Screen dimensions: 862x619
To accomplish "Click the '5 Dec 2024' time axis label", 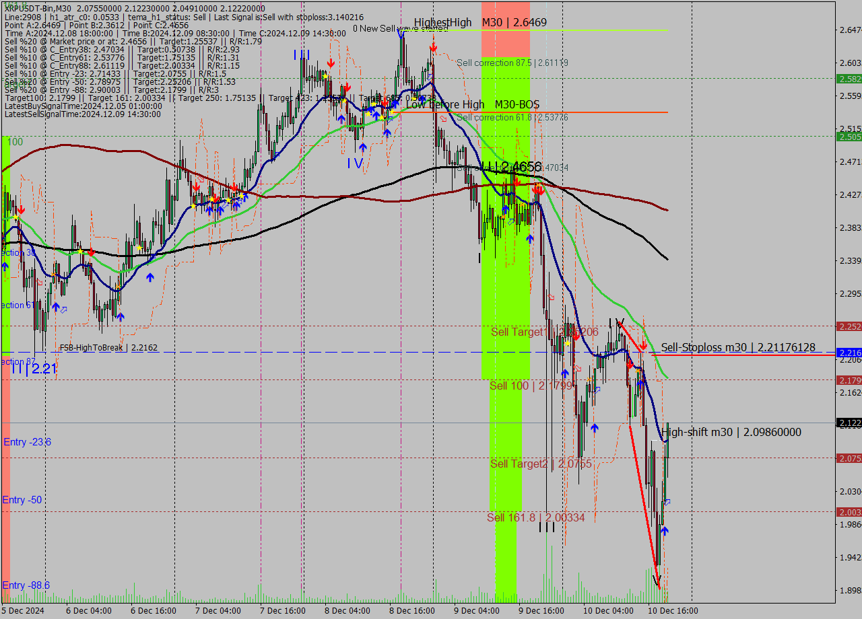I will pyautogui.click(x=23, y=611).
